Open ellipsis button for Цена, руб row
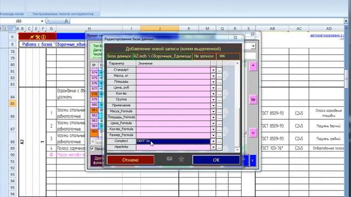Image resolution: width=351 pixels, height=197 pixels. [219, 88]
